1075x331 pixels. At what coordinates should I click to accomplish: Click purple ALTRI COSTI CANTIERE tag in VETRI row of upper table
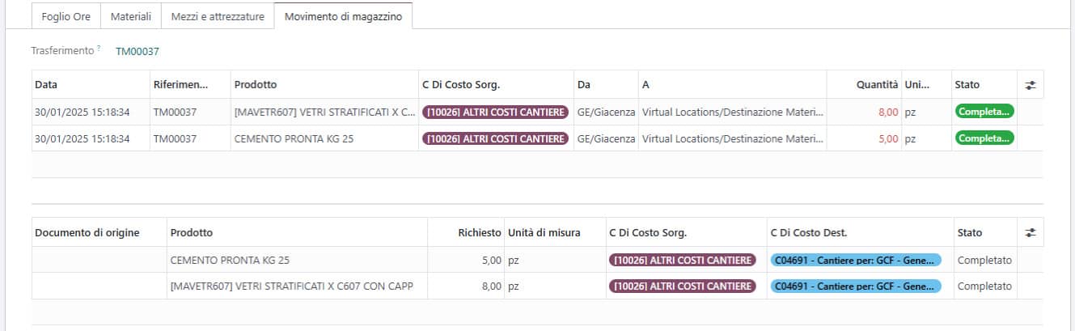495,112
